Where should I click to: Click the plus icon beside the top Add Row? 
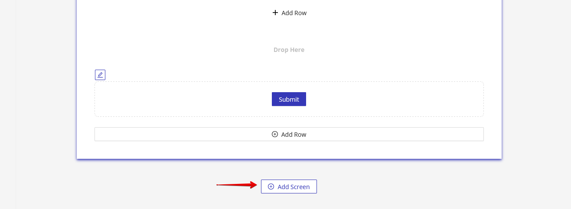pos(275,13)
